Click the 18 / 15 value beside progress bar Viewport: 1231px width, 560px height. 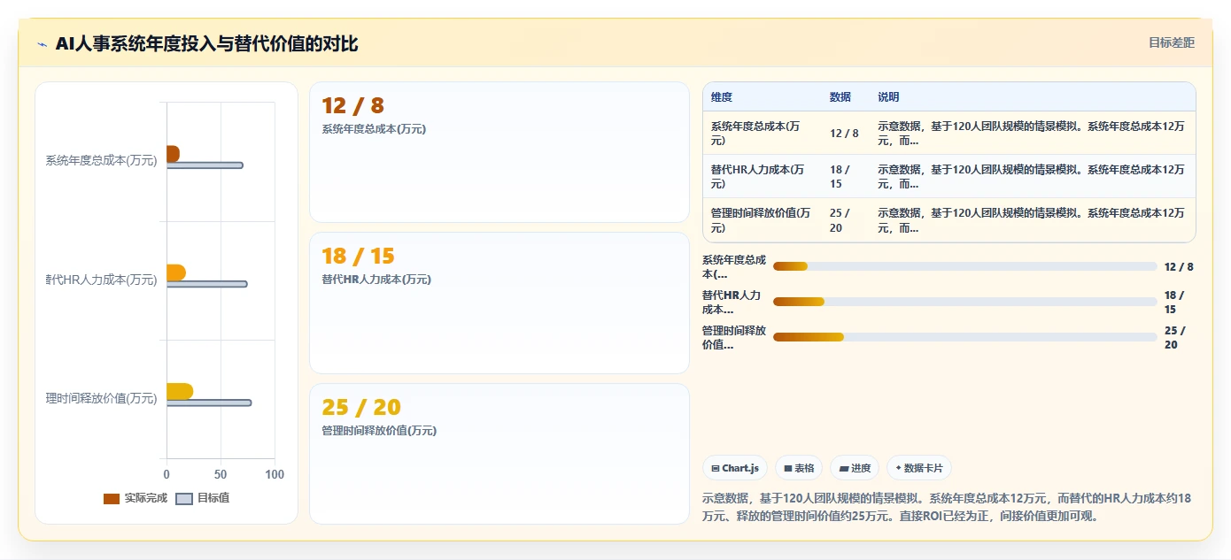[1174, 302]
